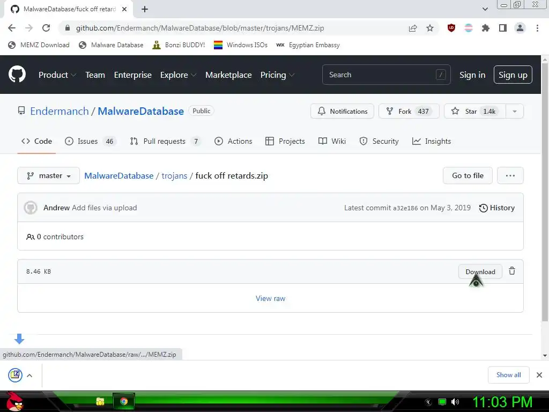Open the Pull requests tab

[x=165, y=141]
